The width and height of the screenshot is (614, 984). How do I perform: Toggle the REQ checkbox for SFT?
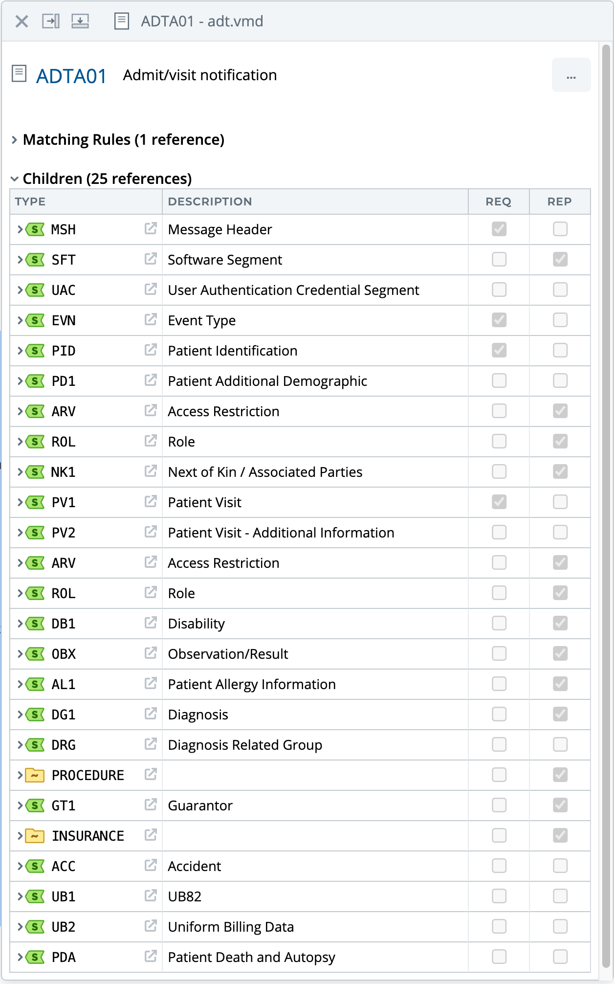[499, 259]
